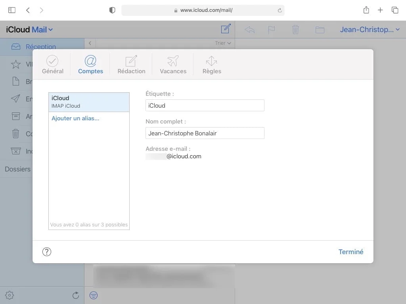Click the Nom complet input field

(x=205, y=133)
